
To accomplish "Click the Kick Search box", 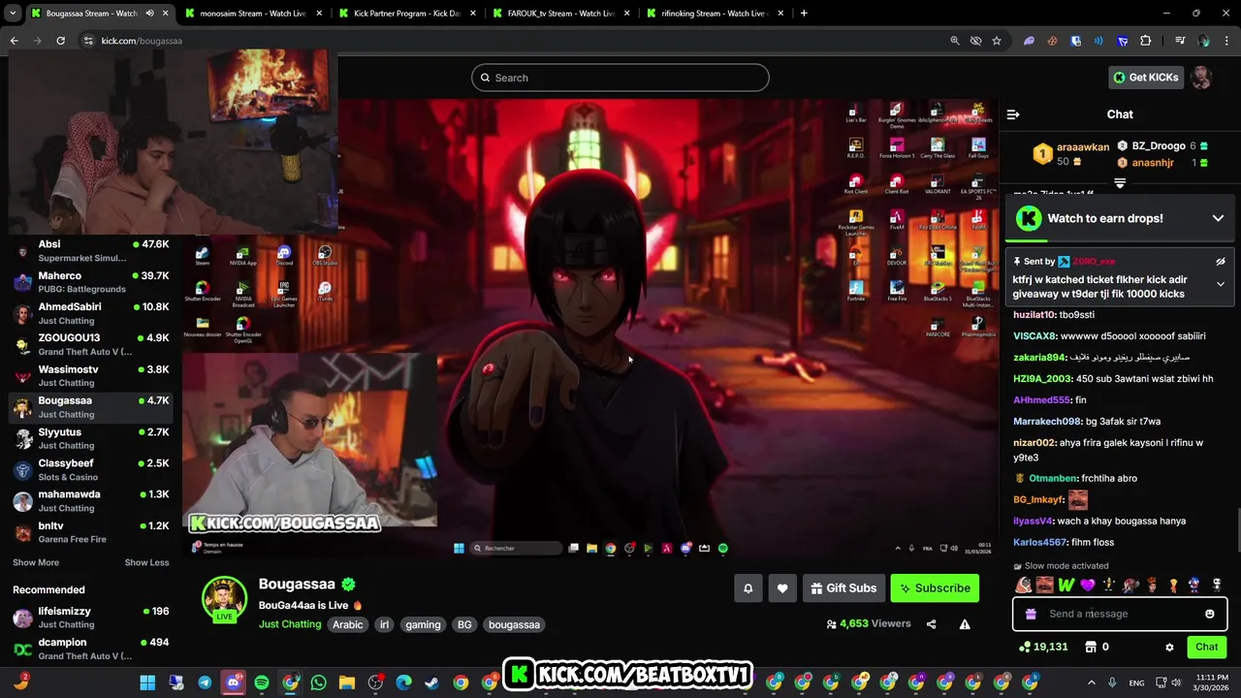I will 620,78.
